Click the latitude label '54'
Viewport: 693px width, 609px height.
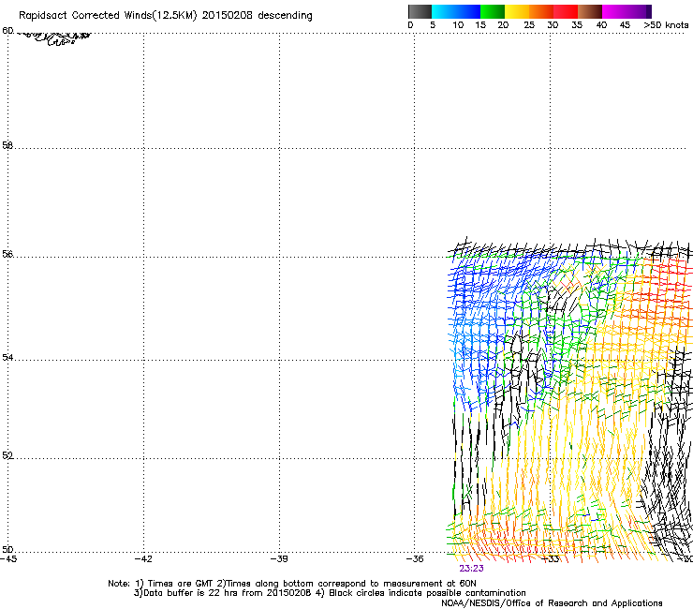pyautogui.click(x=7, y=357)
